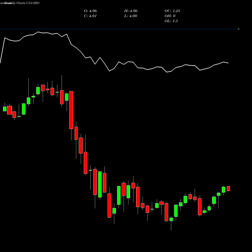Click the chart title mentioning USA HIO

coord(20,3)
